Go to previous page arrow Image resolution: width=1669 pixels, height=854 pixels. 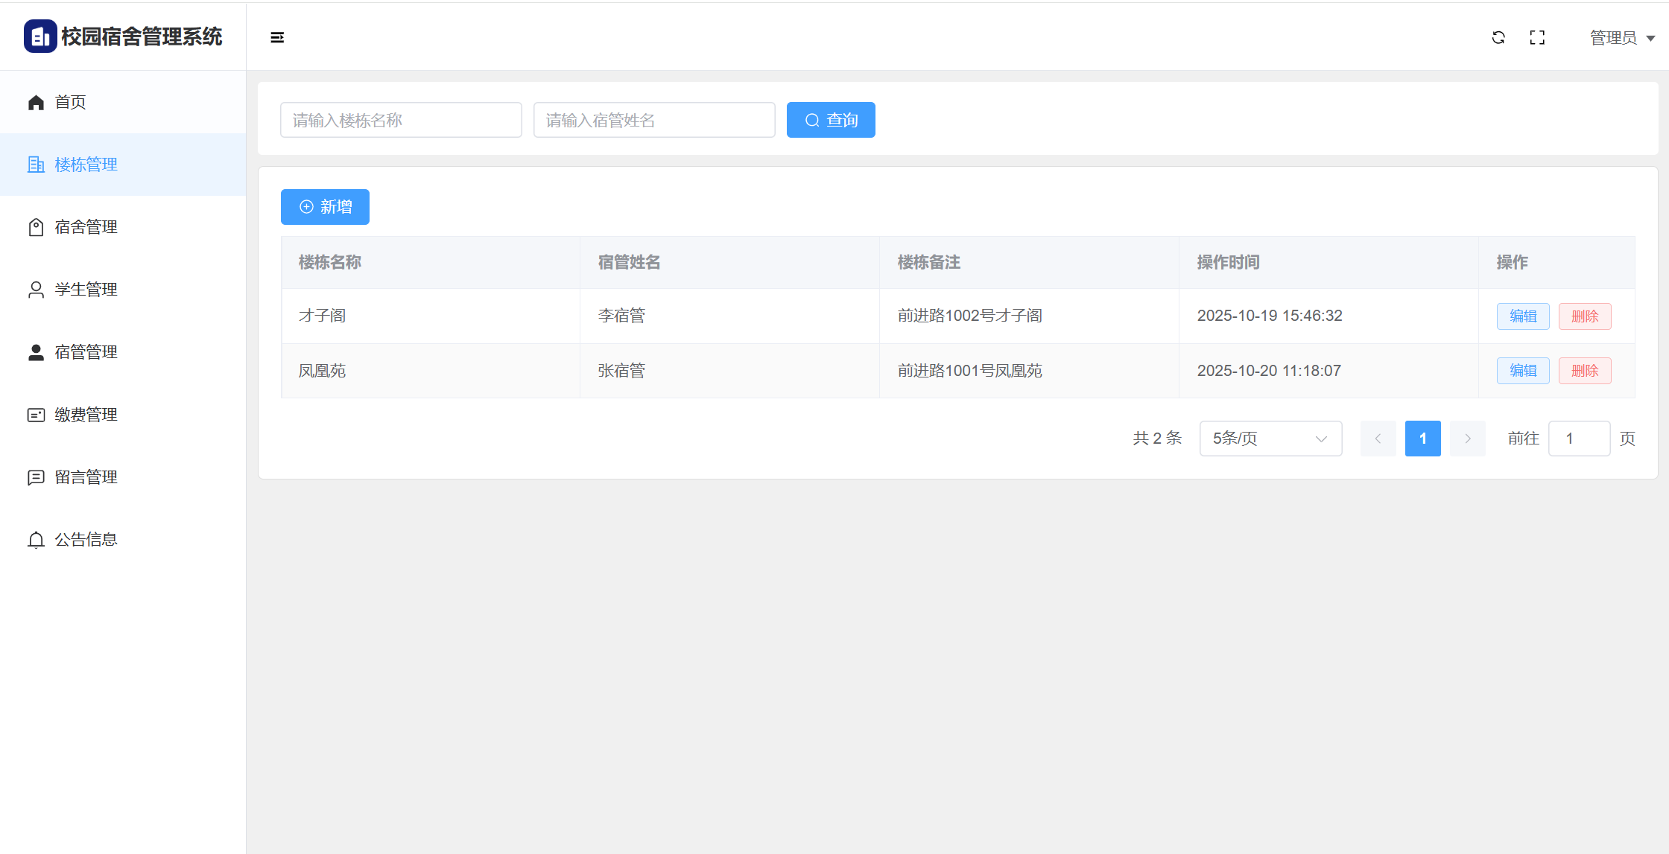1378,439
